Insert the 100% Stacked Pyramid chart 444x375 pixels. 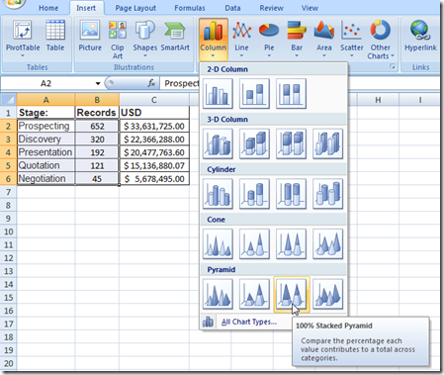[x=291, y=294]
